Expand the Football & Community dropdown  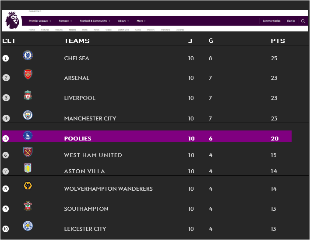tap(95, 21)
